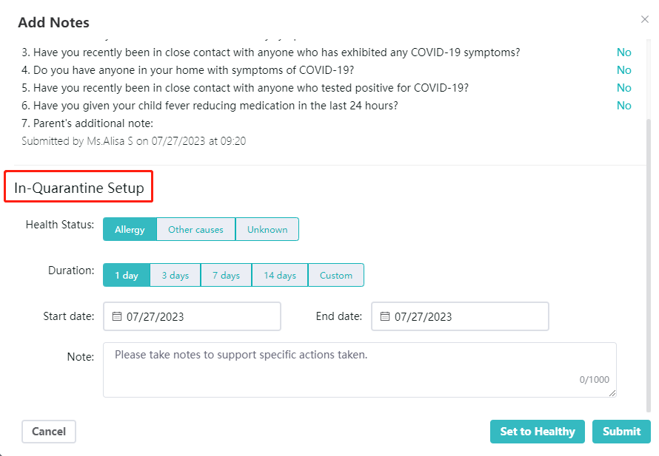Grab the note field resize handle
Screen dimensions: 659x456
pos(612,393)
